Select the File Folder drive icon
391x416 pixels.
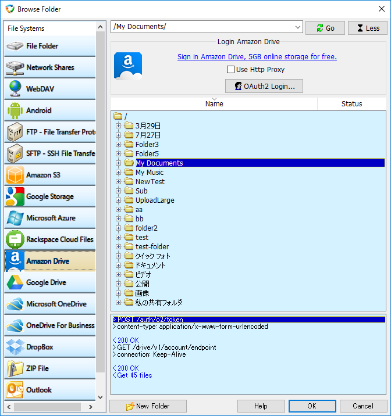tap(15, 46)
